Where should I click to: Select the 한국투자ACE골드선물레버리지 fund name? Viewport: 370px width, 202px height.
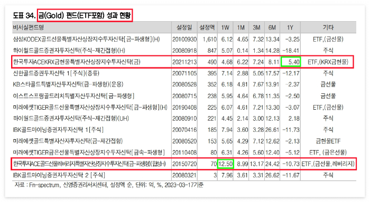tap(89, 163)
